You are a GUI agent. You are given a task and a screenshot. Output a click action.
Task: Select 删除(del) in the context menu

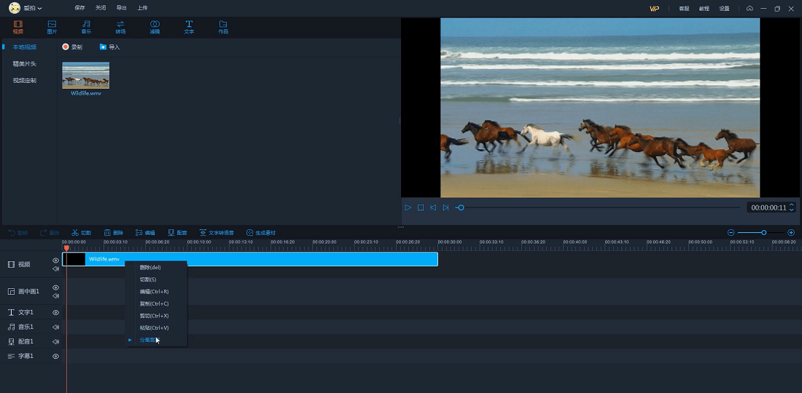(149, 267)
